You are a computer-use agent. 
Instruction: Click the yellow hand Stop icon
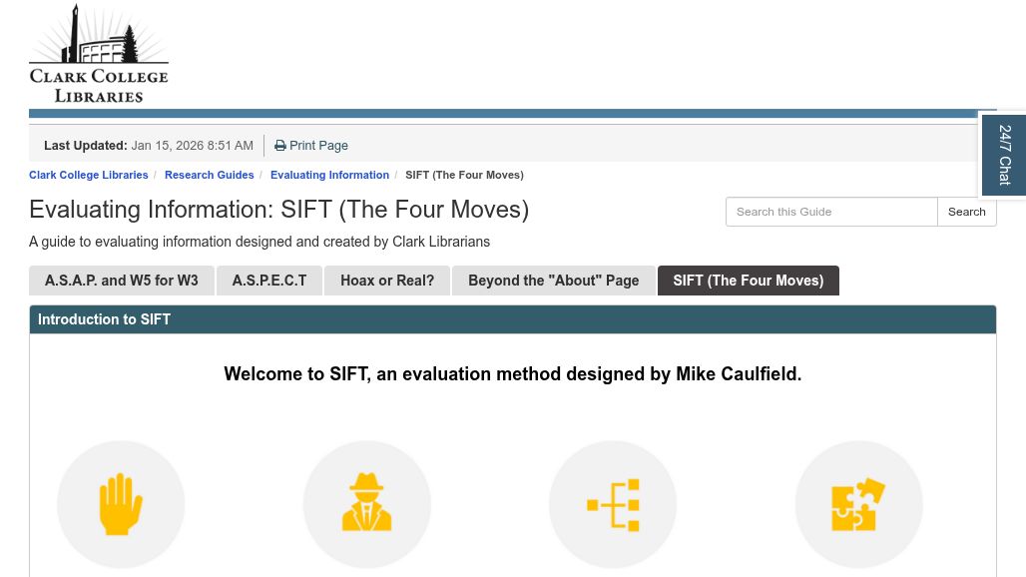pos(121,504)
